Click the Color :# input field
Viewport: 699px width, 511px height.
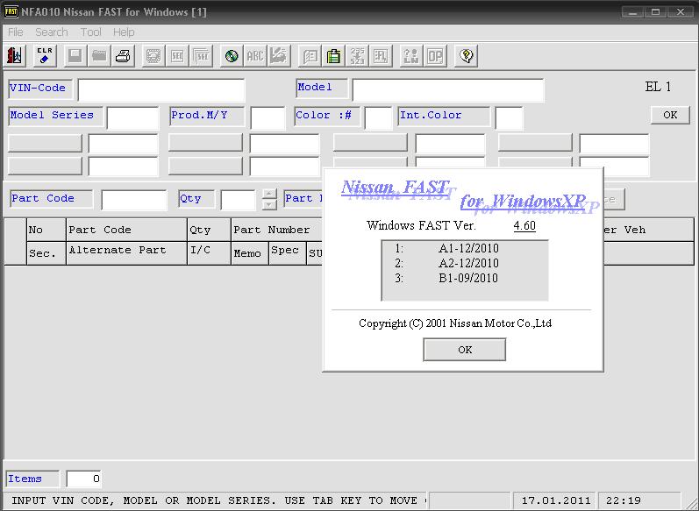tap(378, 118)
